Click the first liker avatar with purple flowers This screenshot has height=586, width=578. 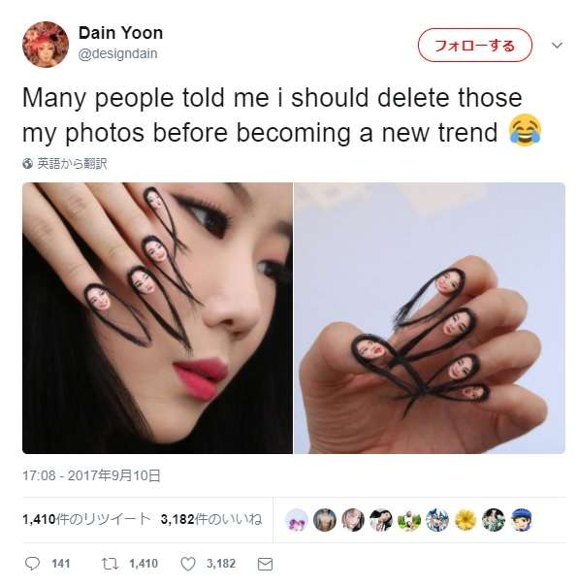click(x=297, y=520)
